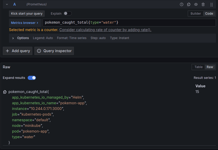Click the type="water" result label
The width and height of the screenshot is (218, 150).
(x=24, y=137)
